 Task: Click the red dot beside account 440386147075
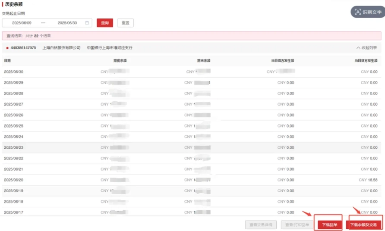[7, 48]
